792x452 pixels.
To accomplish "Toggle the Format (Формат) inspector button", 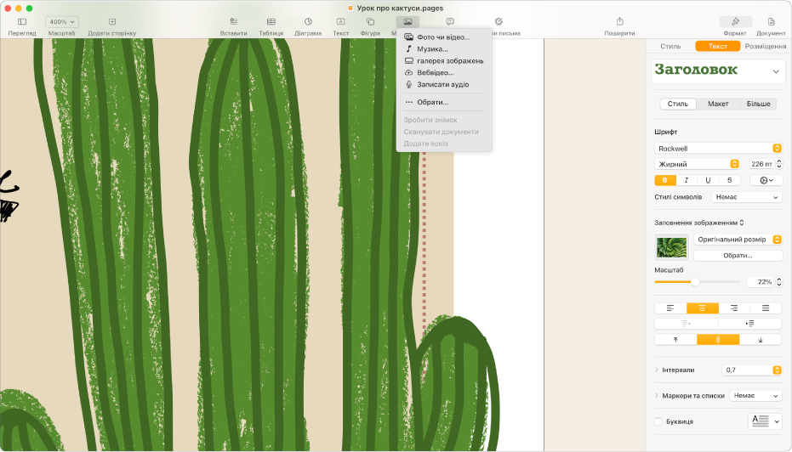I will click(x=735, y=22).
